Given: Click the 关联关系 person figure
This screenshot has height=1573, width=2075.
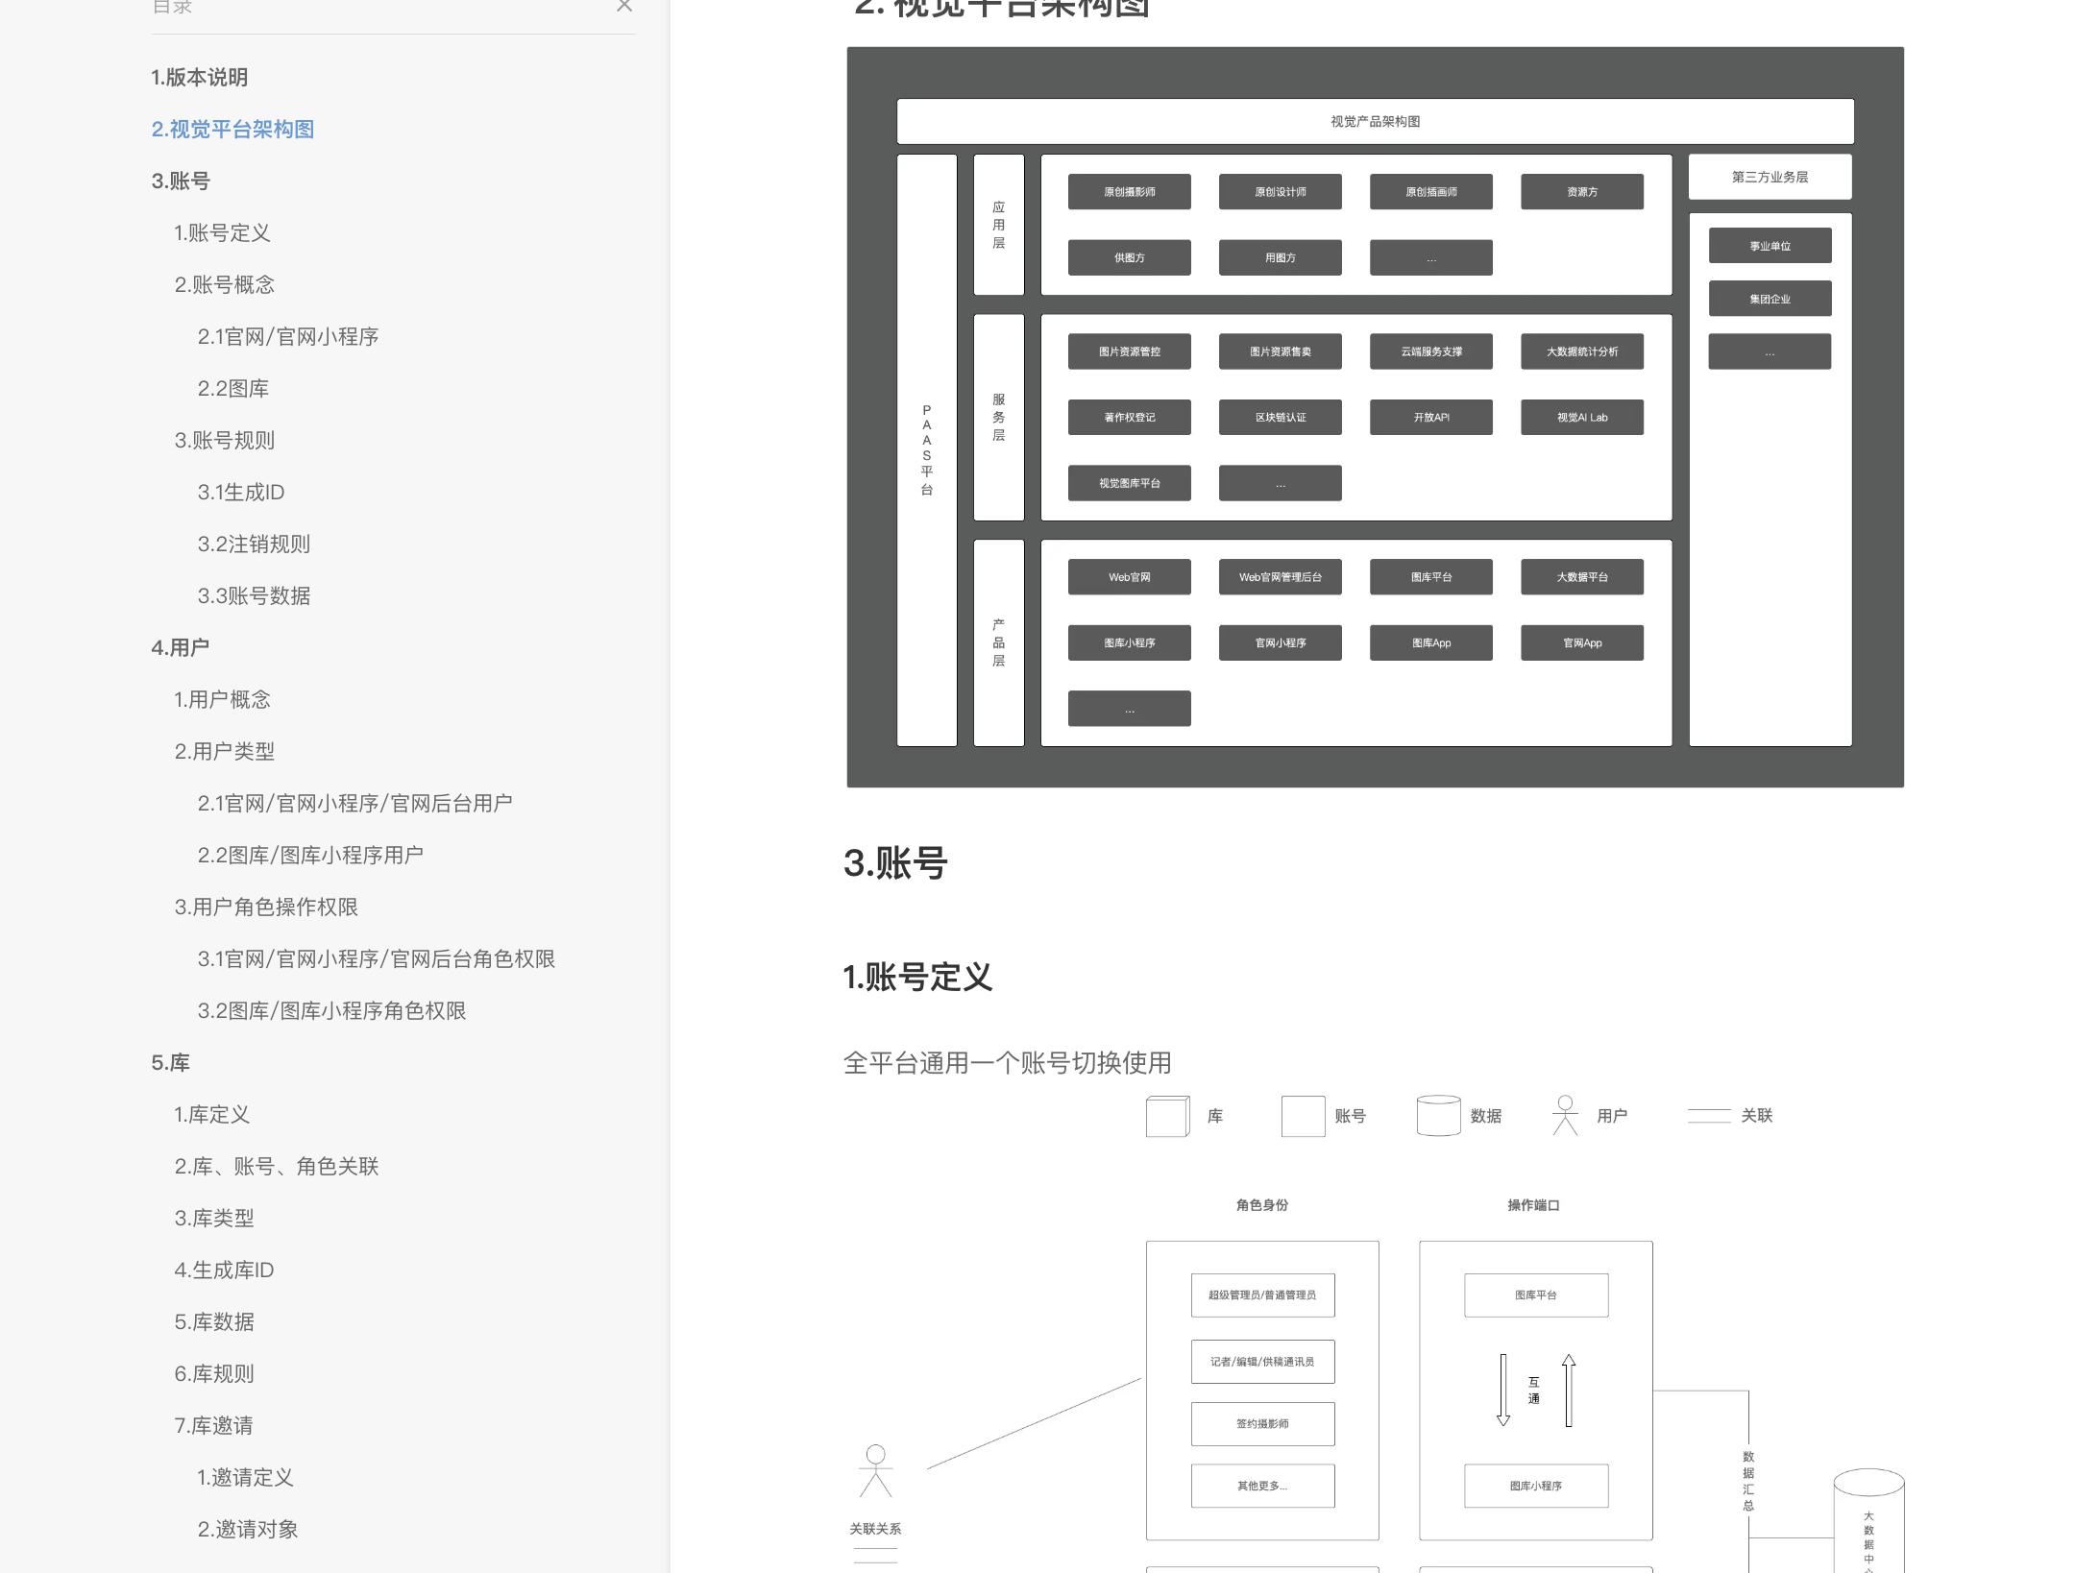Looking at the screenshot, I should click(x=875, y=1471).
